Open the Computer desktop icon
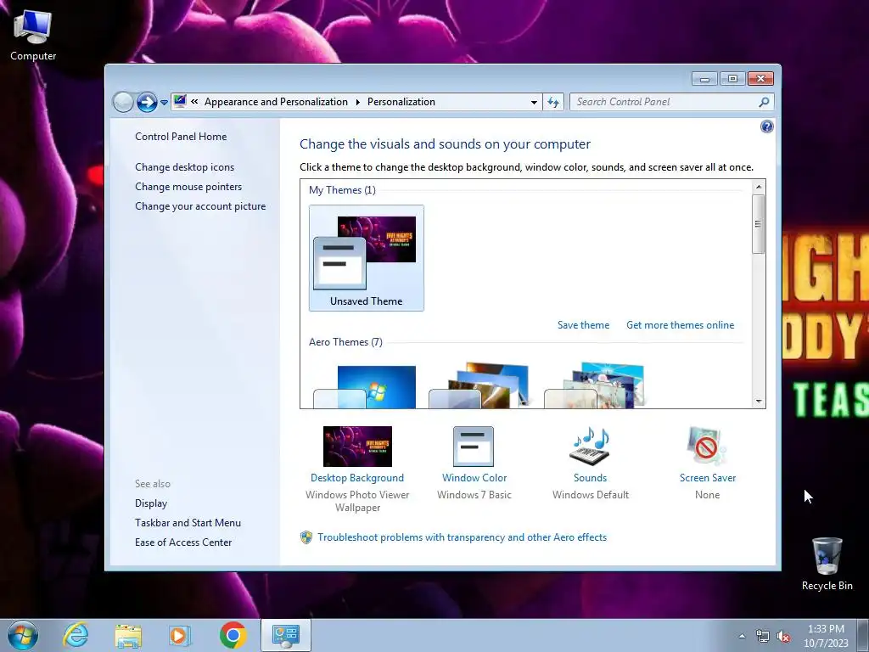 (x=33, y=36)
